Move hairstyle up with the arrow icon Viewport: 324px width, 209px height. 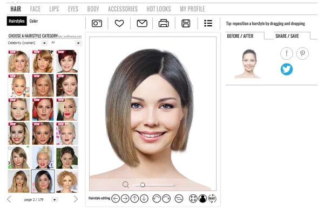[134, 198]
